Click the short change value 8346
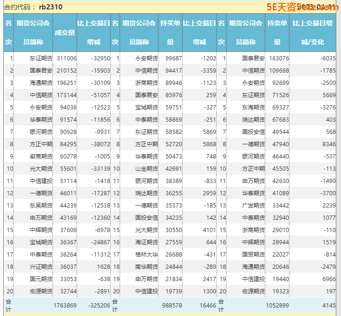 click(329, 144)
